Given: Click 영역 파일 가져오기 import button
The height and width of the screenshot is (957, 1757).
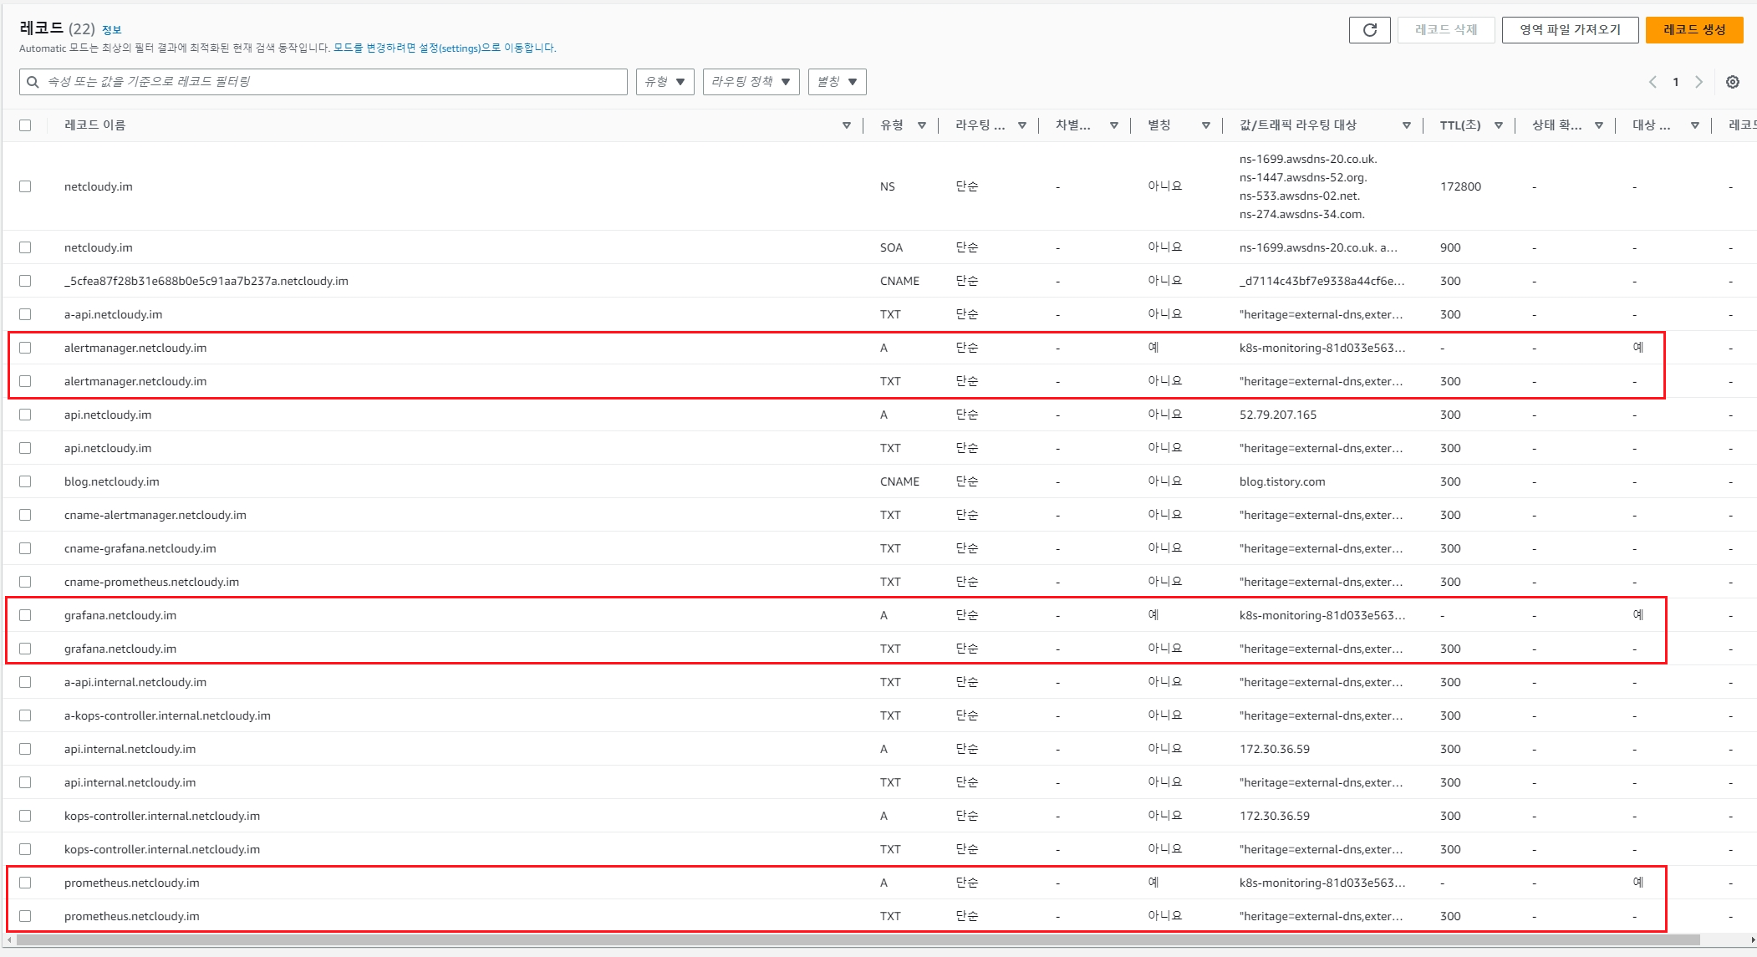Looking at the screenshot, I should pos(1569,30).
